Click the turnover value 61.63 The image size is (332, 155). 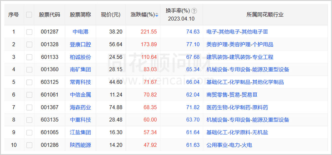[x=193, y=145]
